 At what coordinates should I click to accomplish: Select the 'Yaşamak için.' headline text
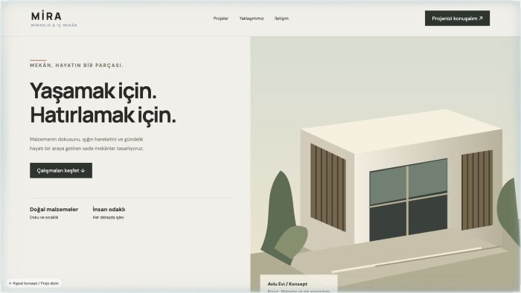click(x=93, y=91)
